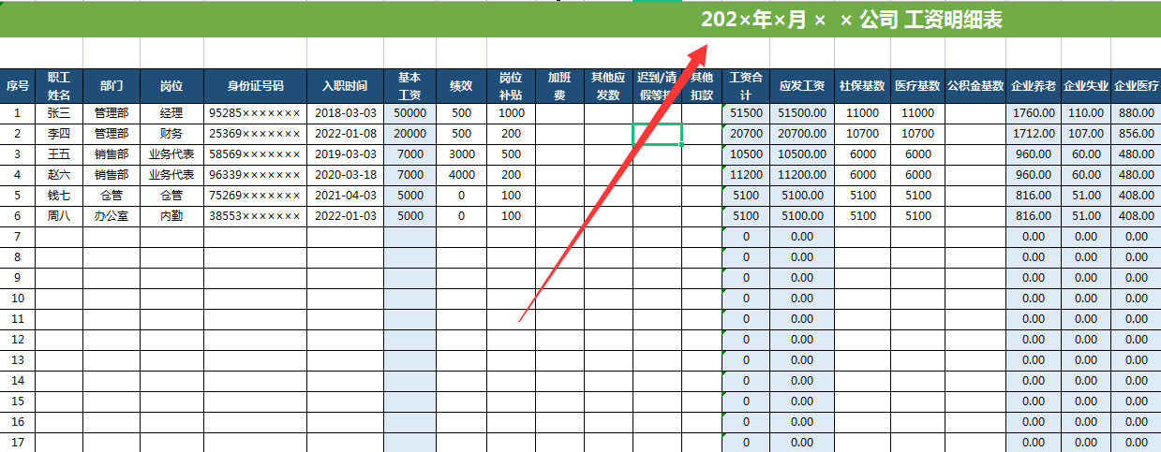This screenshot has height=452, width=1161.
Task: Select the 序号 cell numbered 17
Action: coord(18,443)
